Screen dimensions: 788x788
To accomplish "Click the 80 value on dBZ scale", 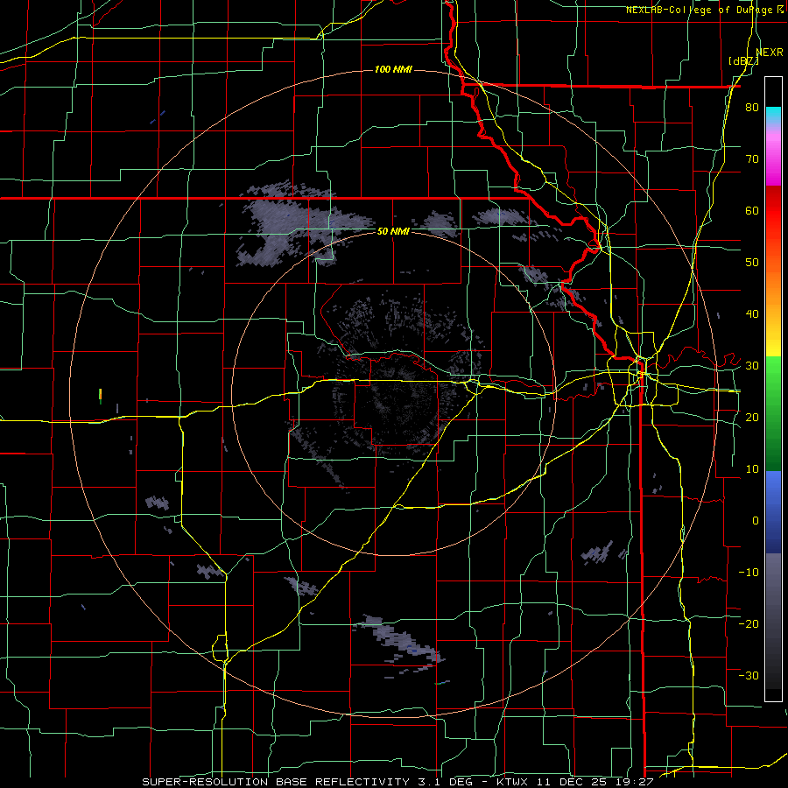I will [752, 108].
